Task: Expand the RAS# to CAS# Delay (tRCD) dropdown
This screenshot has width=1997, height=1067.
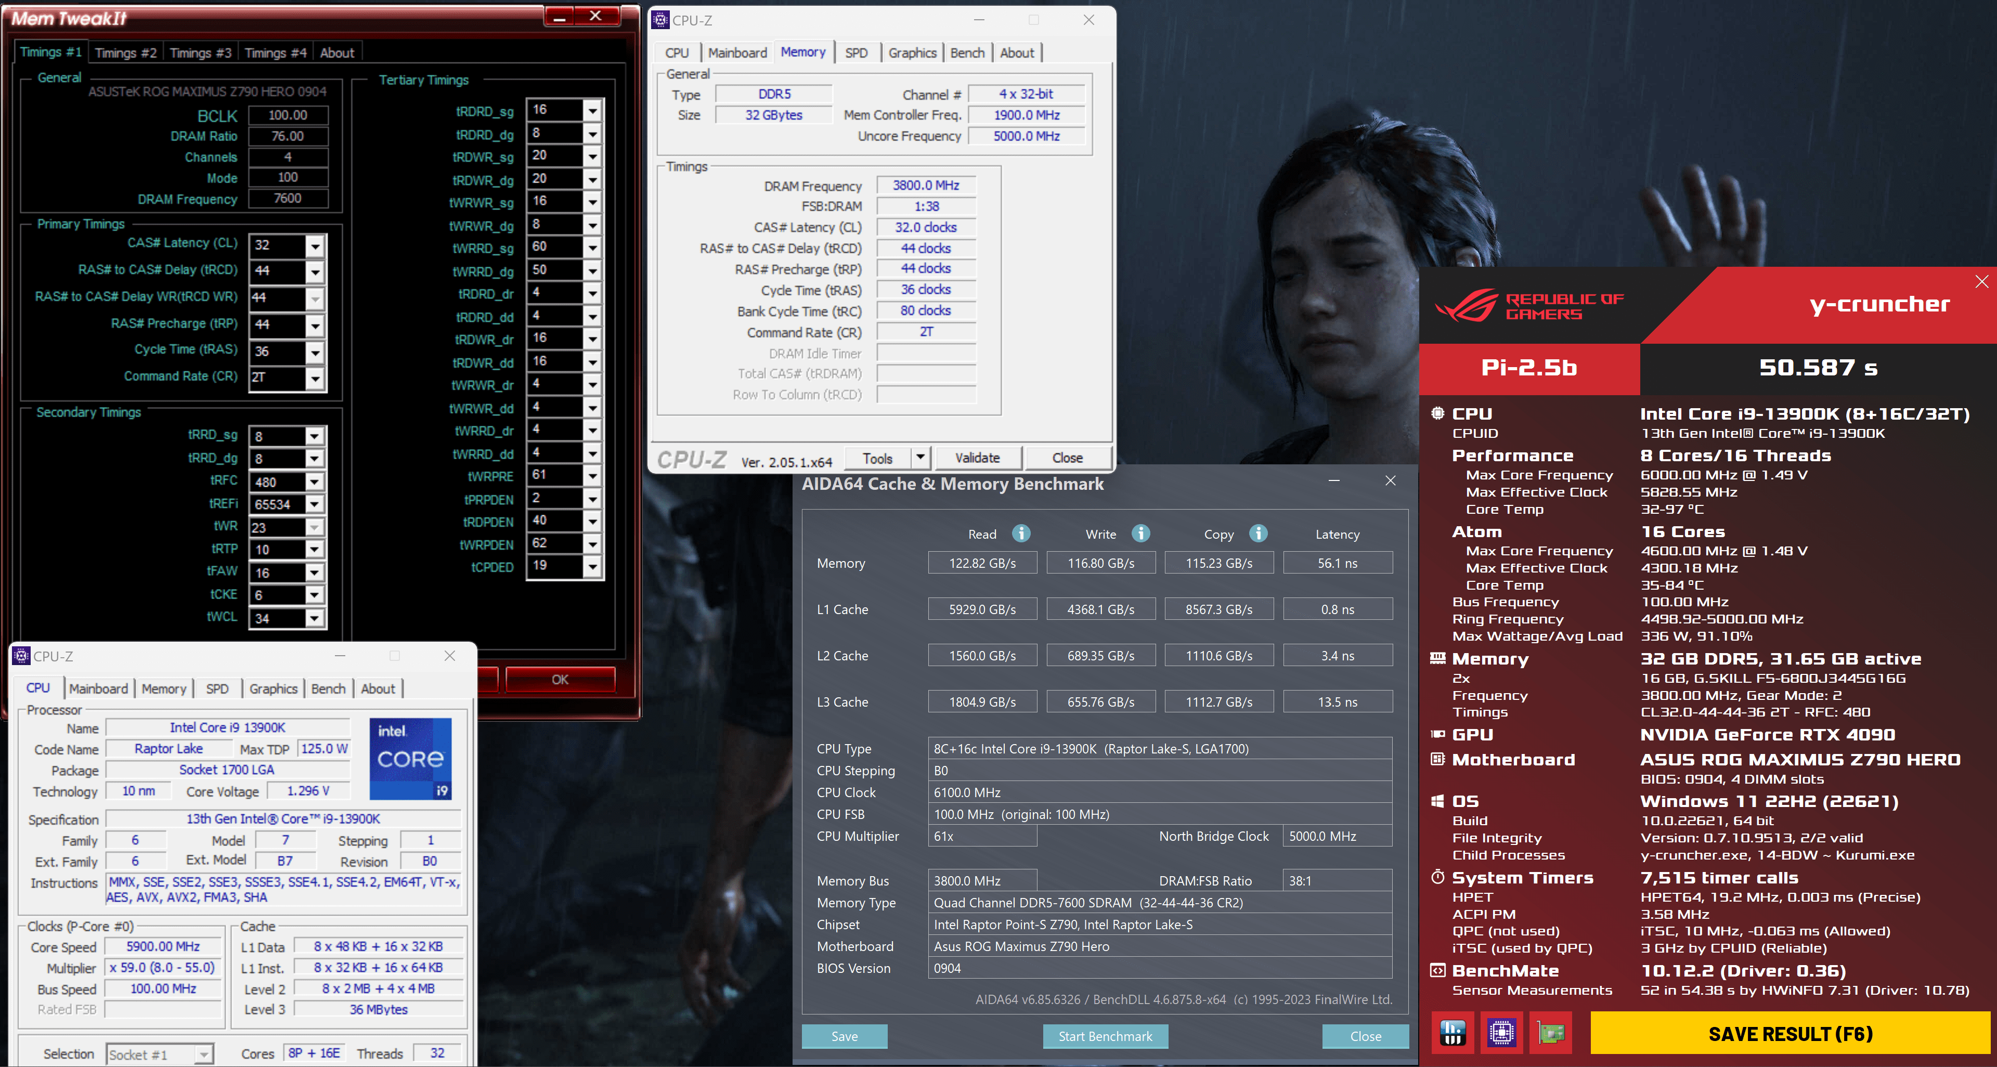Action: click(315, 272)
